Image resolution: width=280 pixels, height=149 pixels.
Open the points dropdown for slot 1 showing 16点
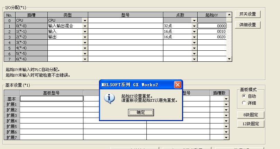(194, 31)
